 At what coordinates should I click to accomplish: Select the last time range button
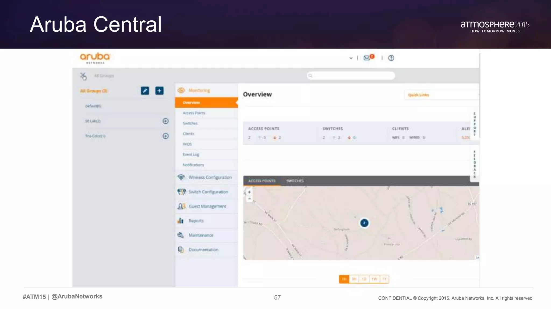coord(384,279)
